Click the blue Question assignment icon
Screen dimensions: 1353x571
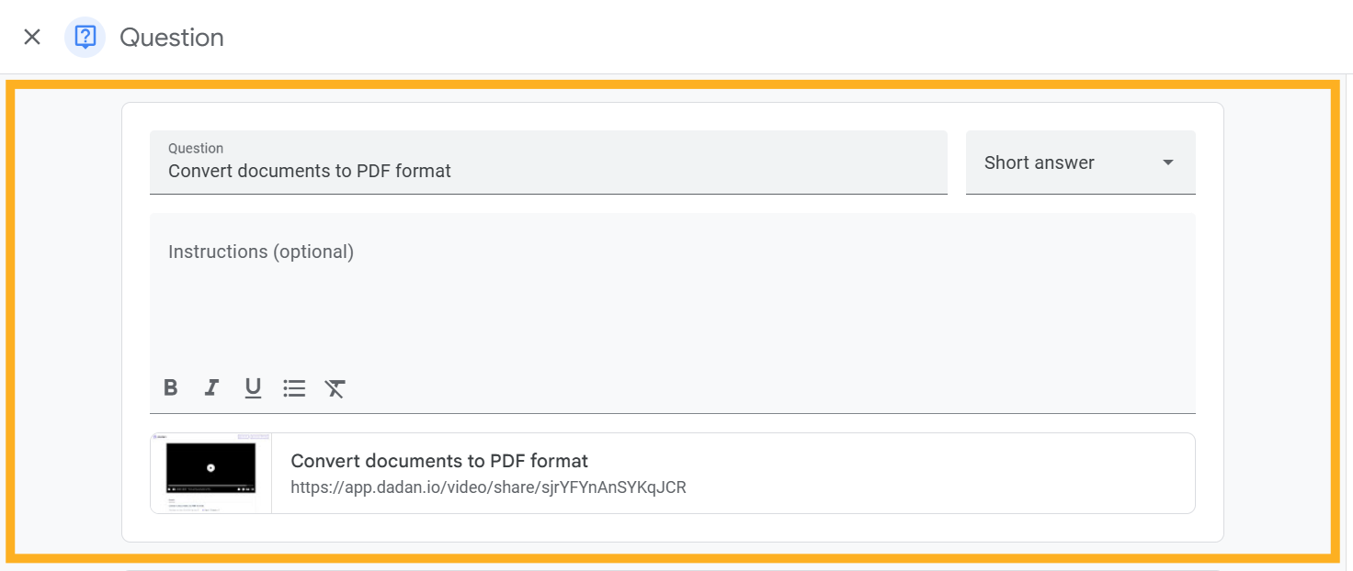(x=85, y=37)
